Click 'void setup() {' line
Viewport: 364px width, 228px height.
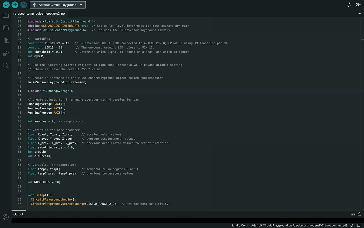pyautogui.click(x=40, y=195)
